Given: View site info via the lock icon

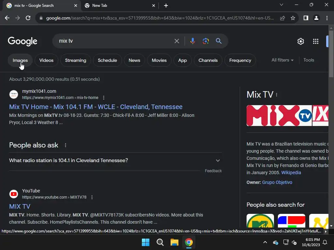Looking at the screenshot, I should point(41,18).
